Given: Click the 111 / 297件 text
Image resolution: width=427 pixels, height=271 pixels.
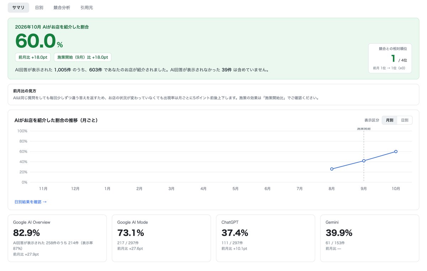Looking at the screenshot, I should click(232, 243).
